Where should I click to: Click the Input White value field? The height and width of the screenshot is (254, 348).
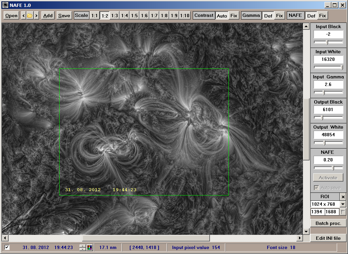coord(328,60)
